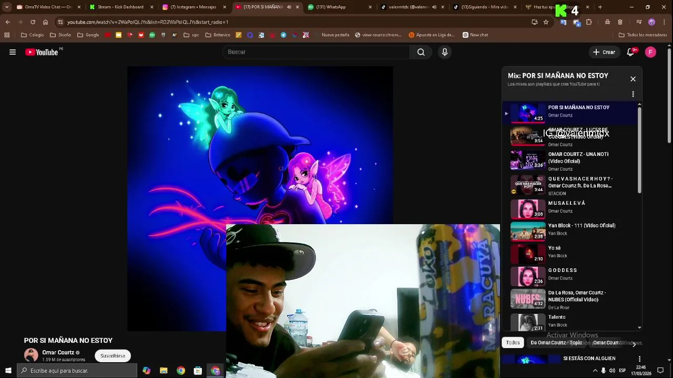Mute the valenmtdx TikTok tab audio
The width and height of the screenshot is (673, 378).
coord(434,7)
